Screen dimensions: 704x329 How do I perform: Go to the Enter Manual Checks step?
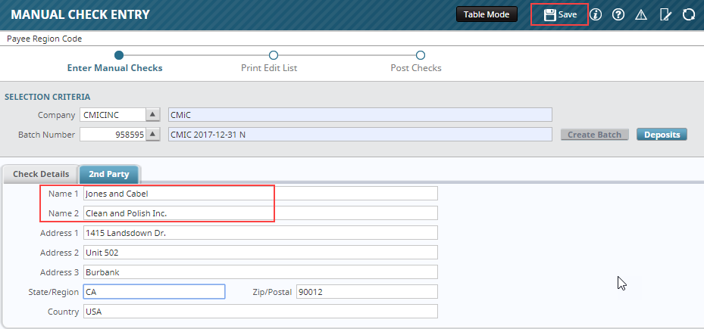[118, 55]
